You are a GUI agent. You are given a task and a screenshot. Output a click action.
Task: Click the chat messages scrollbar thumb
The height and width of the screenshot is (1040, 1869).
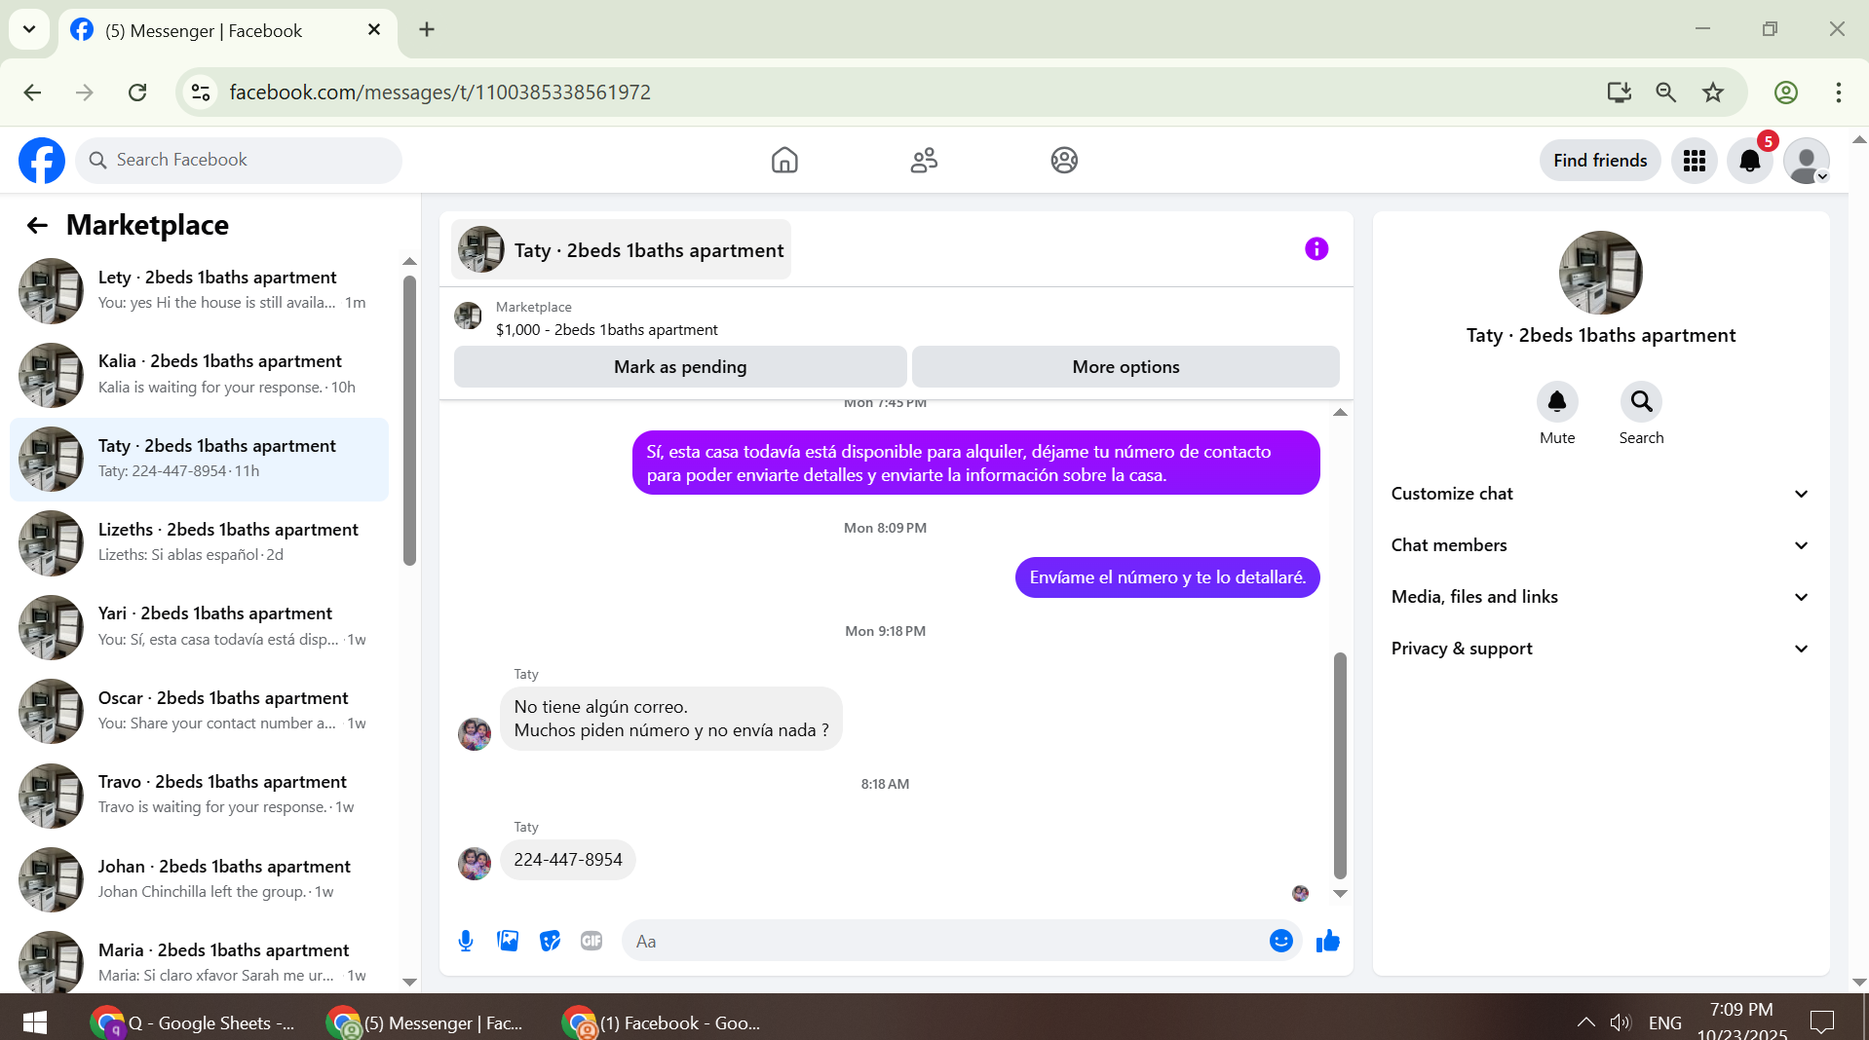[x=1340, y=765]
